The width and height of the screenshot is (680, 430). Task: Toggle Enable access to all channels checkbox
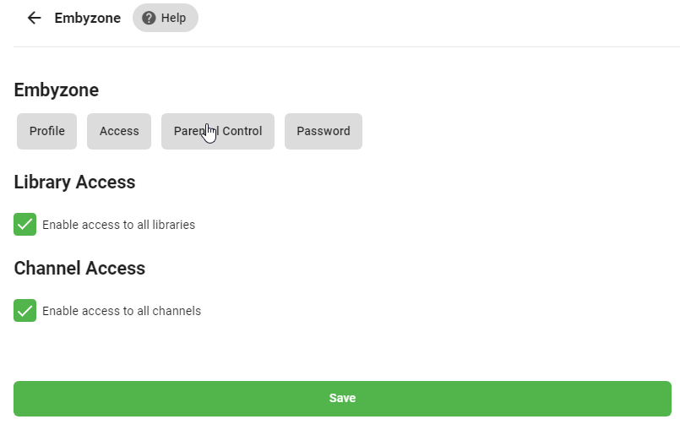tap(25, 311)
